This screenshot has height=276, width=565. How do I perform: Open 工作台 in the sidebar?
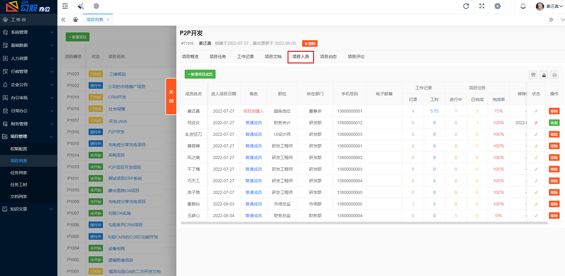point(29,20)
